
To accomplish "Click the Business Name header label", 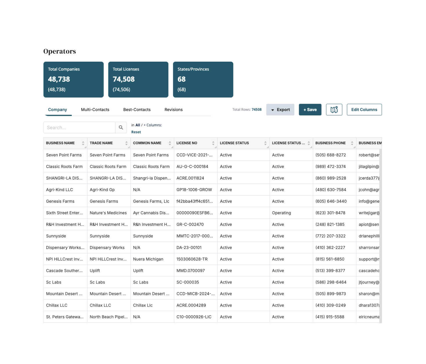I will click(60, 143).
